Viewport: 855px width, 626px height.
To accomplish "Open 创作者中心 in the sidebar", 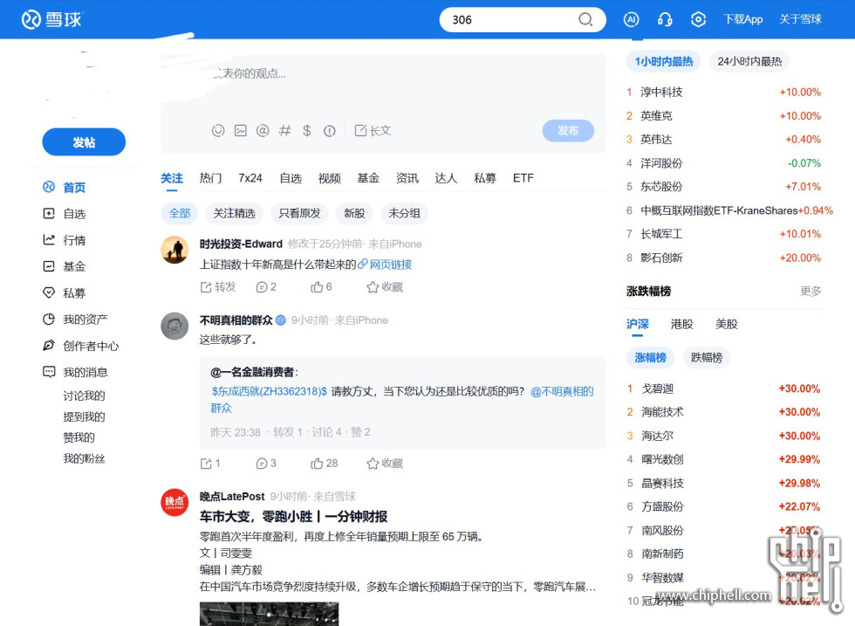I will [80, 346].
